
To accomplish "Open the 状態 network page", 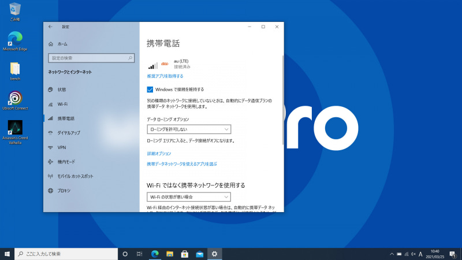I will click(x=91, y=90).
